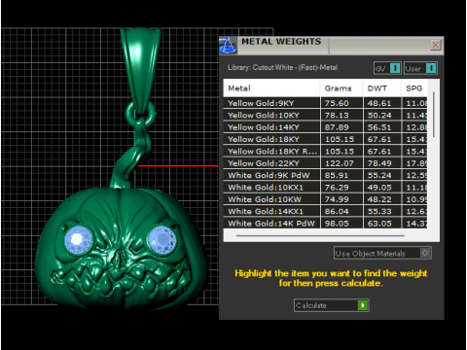Select the Yellow Gold:9KY row
Image resolution: width=467 pixels, height=350 pixels.
tap(325, 103)
